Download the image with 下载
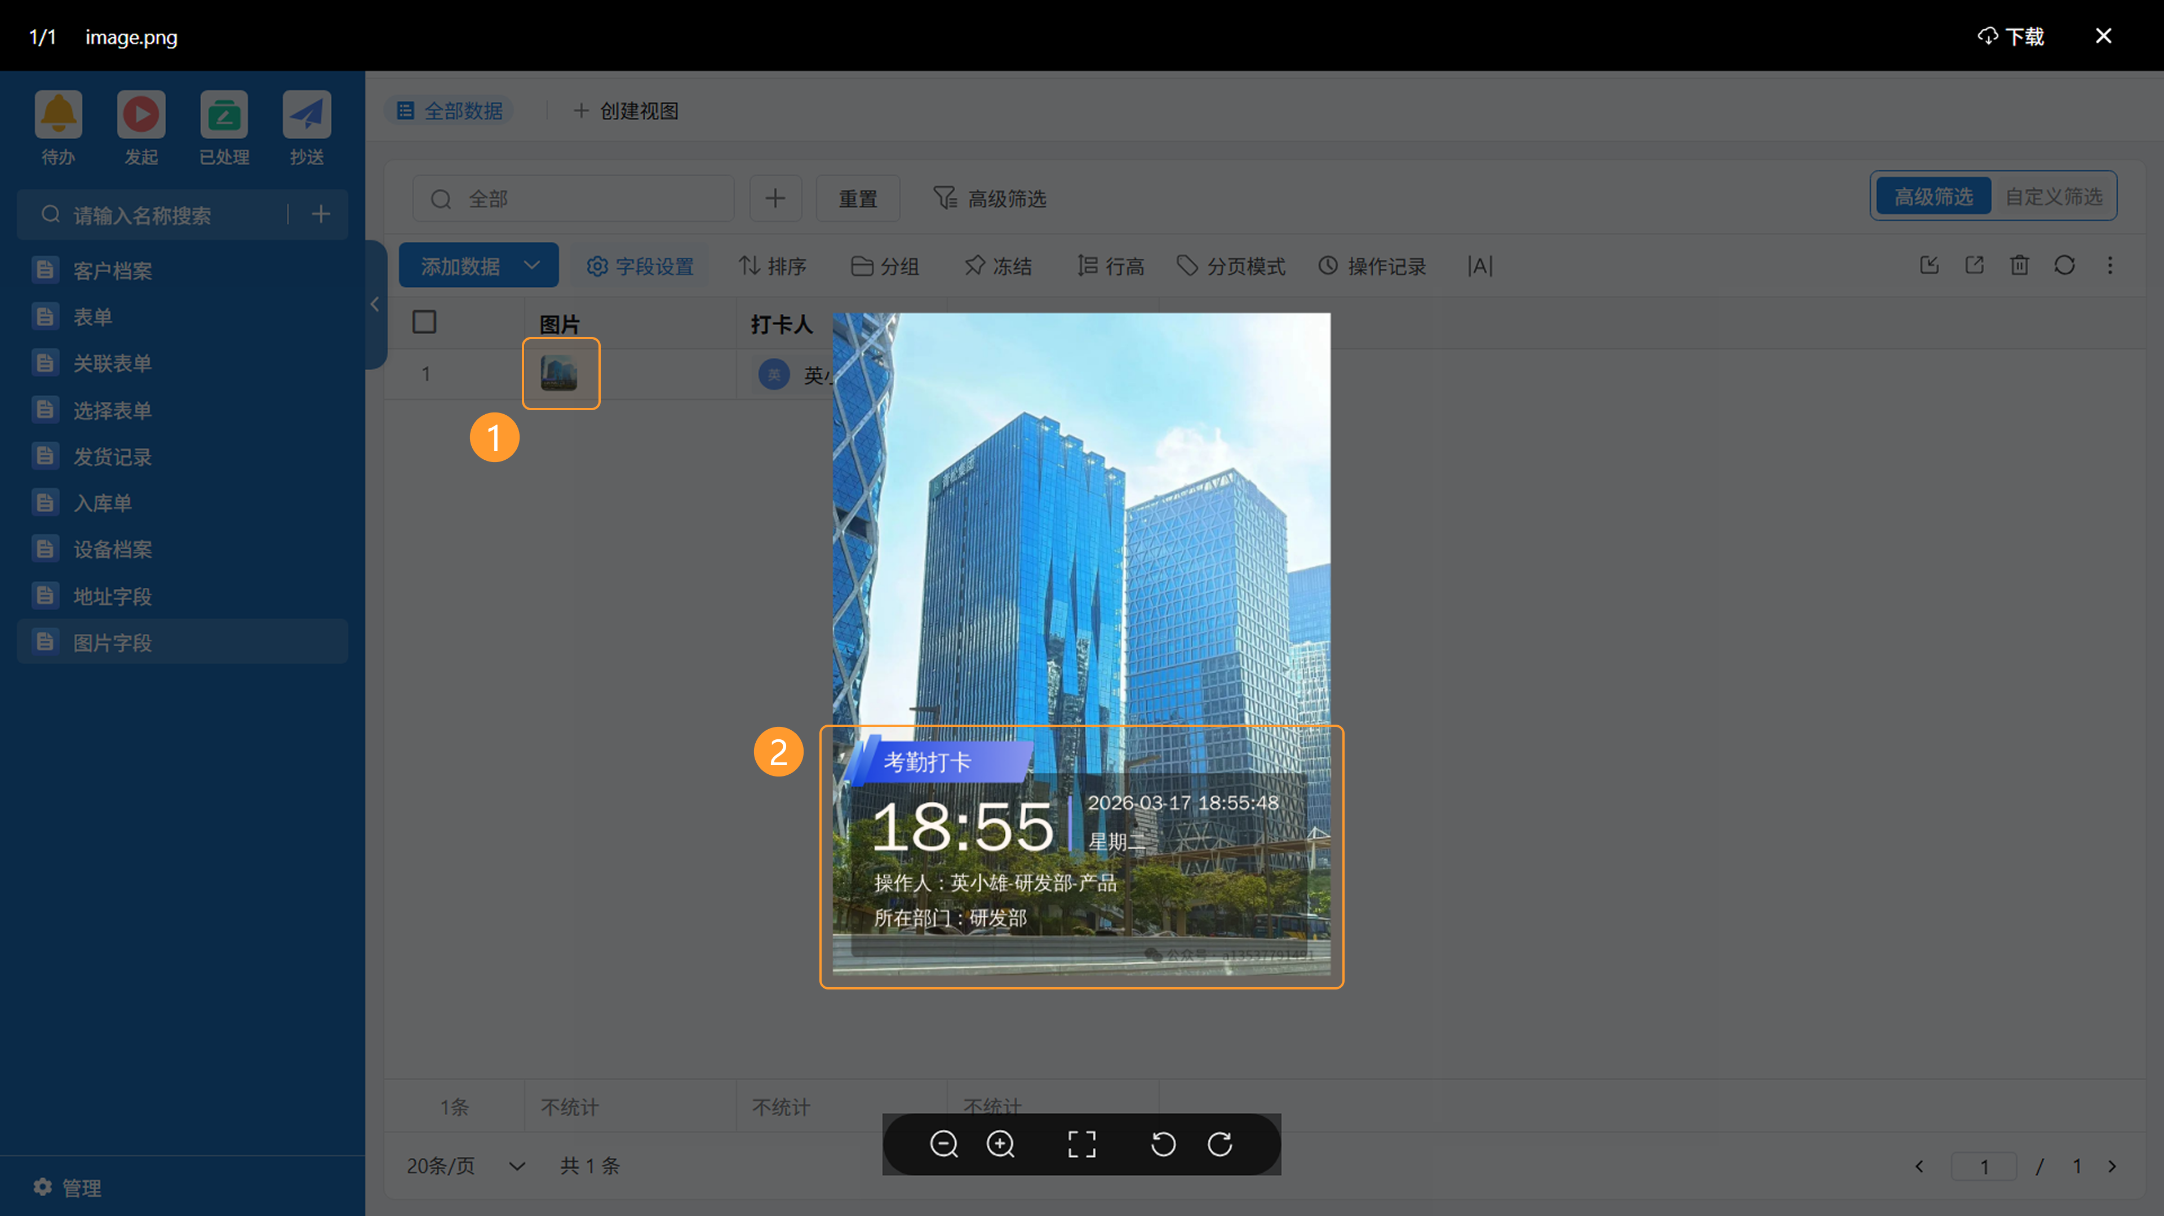 click(x=2011, y=36)
